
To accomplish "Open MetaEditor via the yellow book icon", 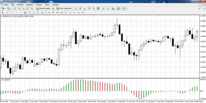I will pyautogui.click(x=53, y=8).
